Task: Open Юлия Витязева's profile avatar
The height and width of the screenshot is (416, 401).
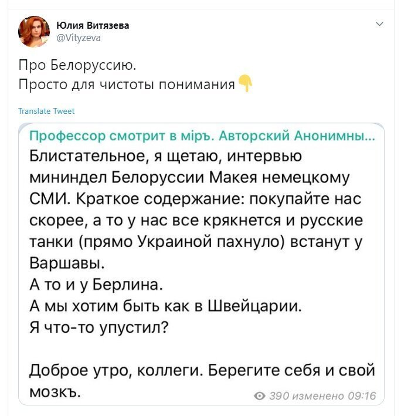Action: pos(34,31)
